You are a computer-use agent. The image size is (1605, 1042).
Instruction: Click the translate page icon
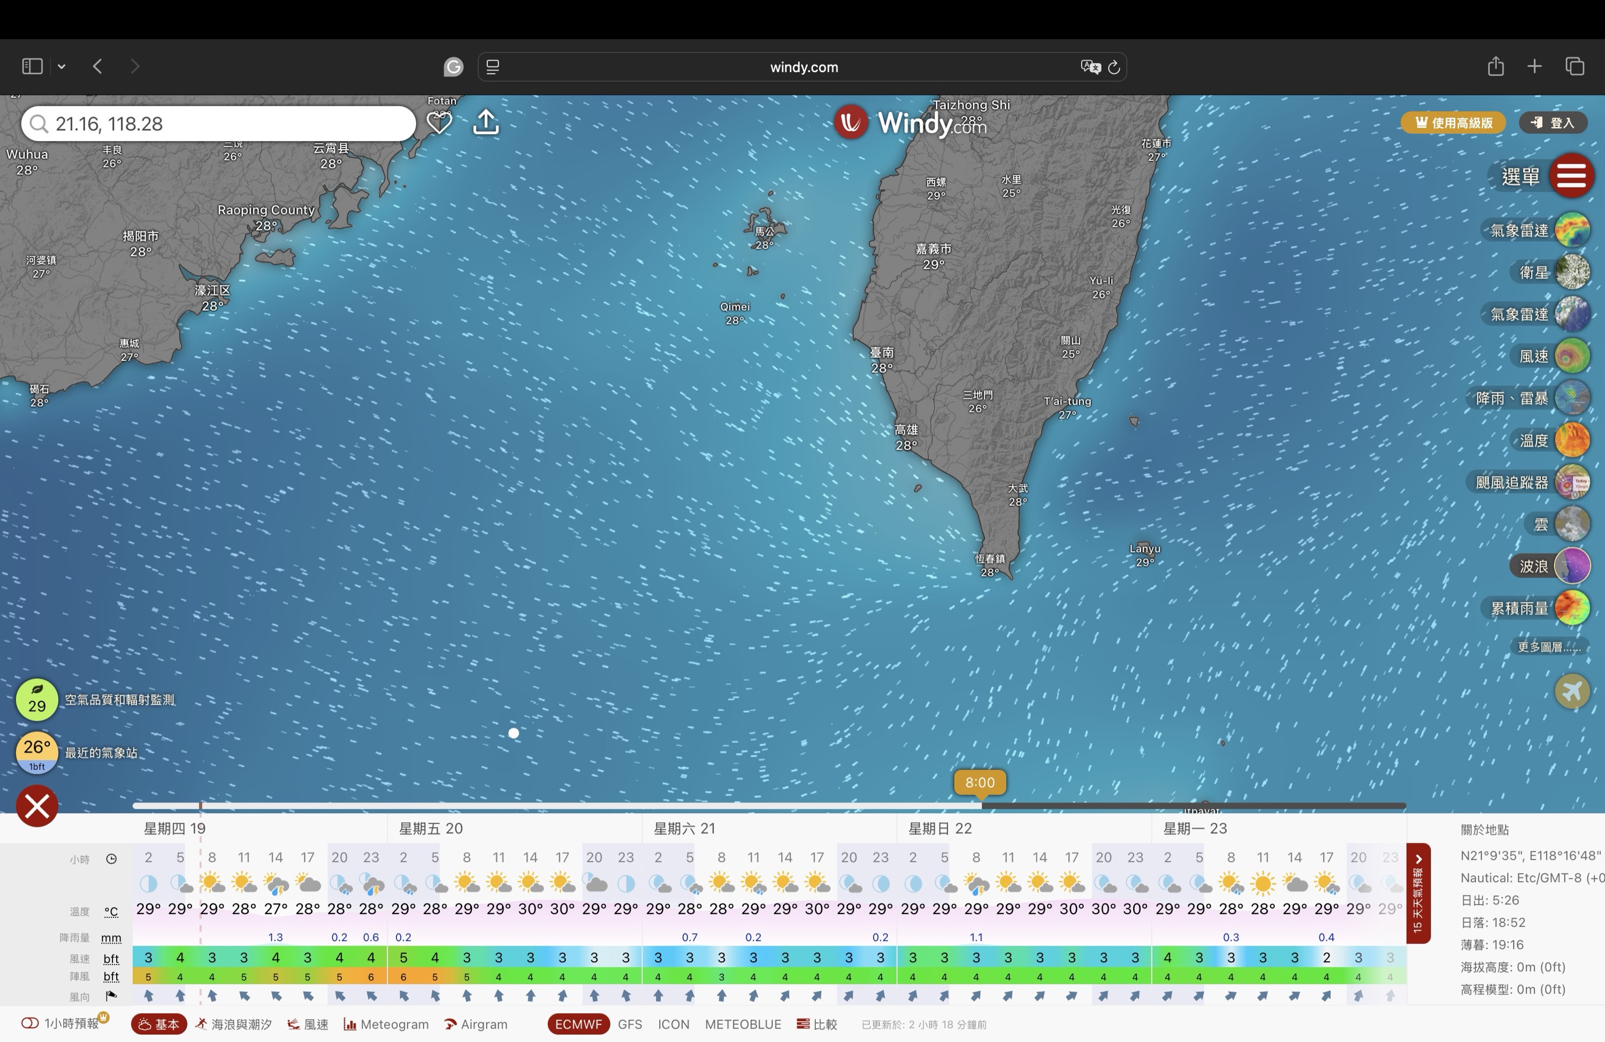1090,67
